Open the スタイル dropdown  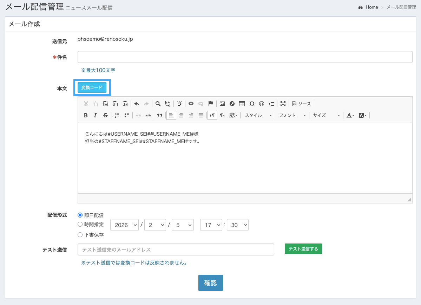tap(258, 115)
